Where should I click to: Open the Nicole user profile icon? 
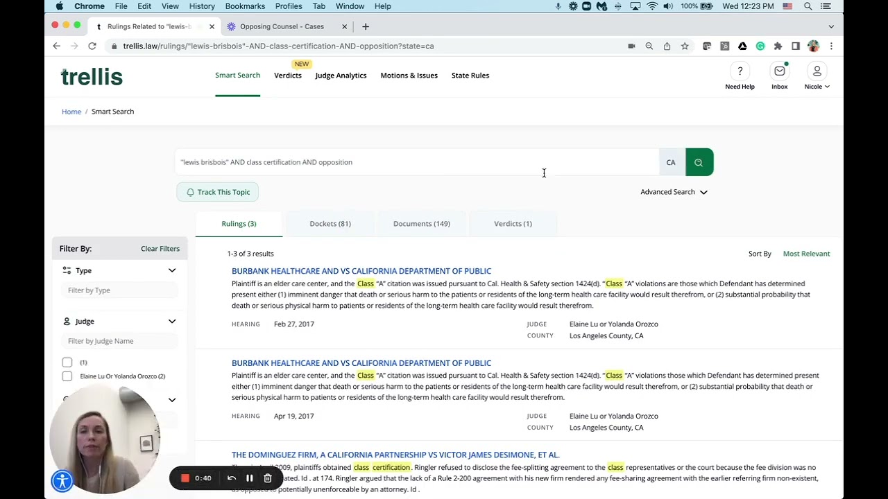click(x=817, y=71)
